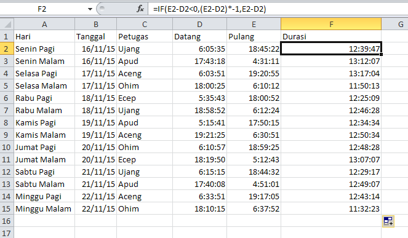Click date cell 19/11/15 in row 8
This screenshot has width=408, height=238.
tap(96, 122)
